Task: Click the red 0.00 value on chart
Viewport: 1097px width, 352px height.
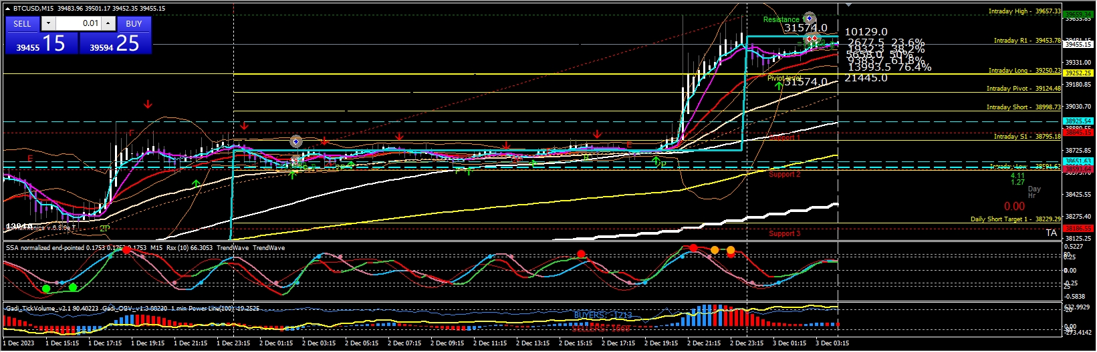Action: point(1014,207)
